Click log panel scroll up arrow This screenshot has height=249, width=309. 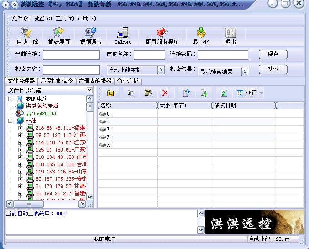[201, 213]
